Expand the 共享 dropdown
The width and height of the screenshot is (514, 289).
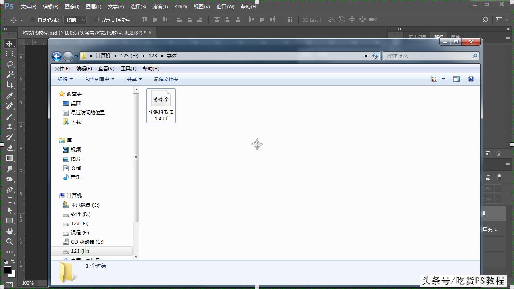pyautogui.click(x=134, y=79)
